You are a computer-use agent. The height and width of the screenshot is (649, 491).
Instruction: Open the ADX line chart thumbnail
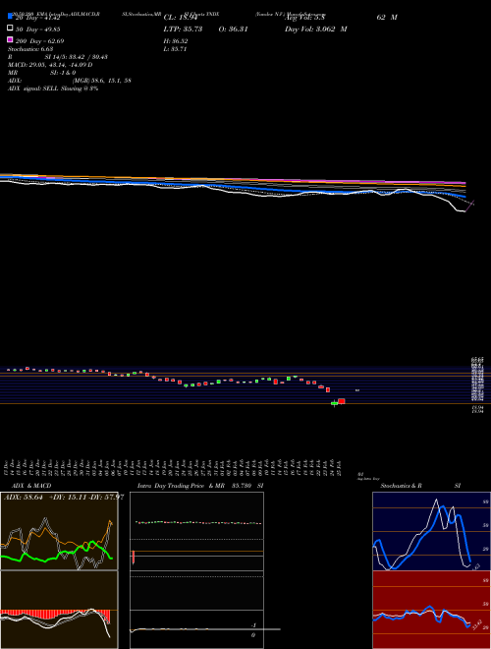pyautogui.click(x=59, y=531)
